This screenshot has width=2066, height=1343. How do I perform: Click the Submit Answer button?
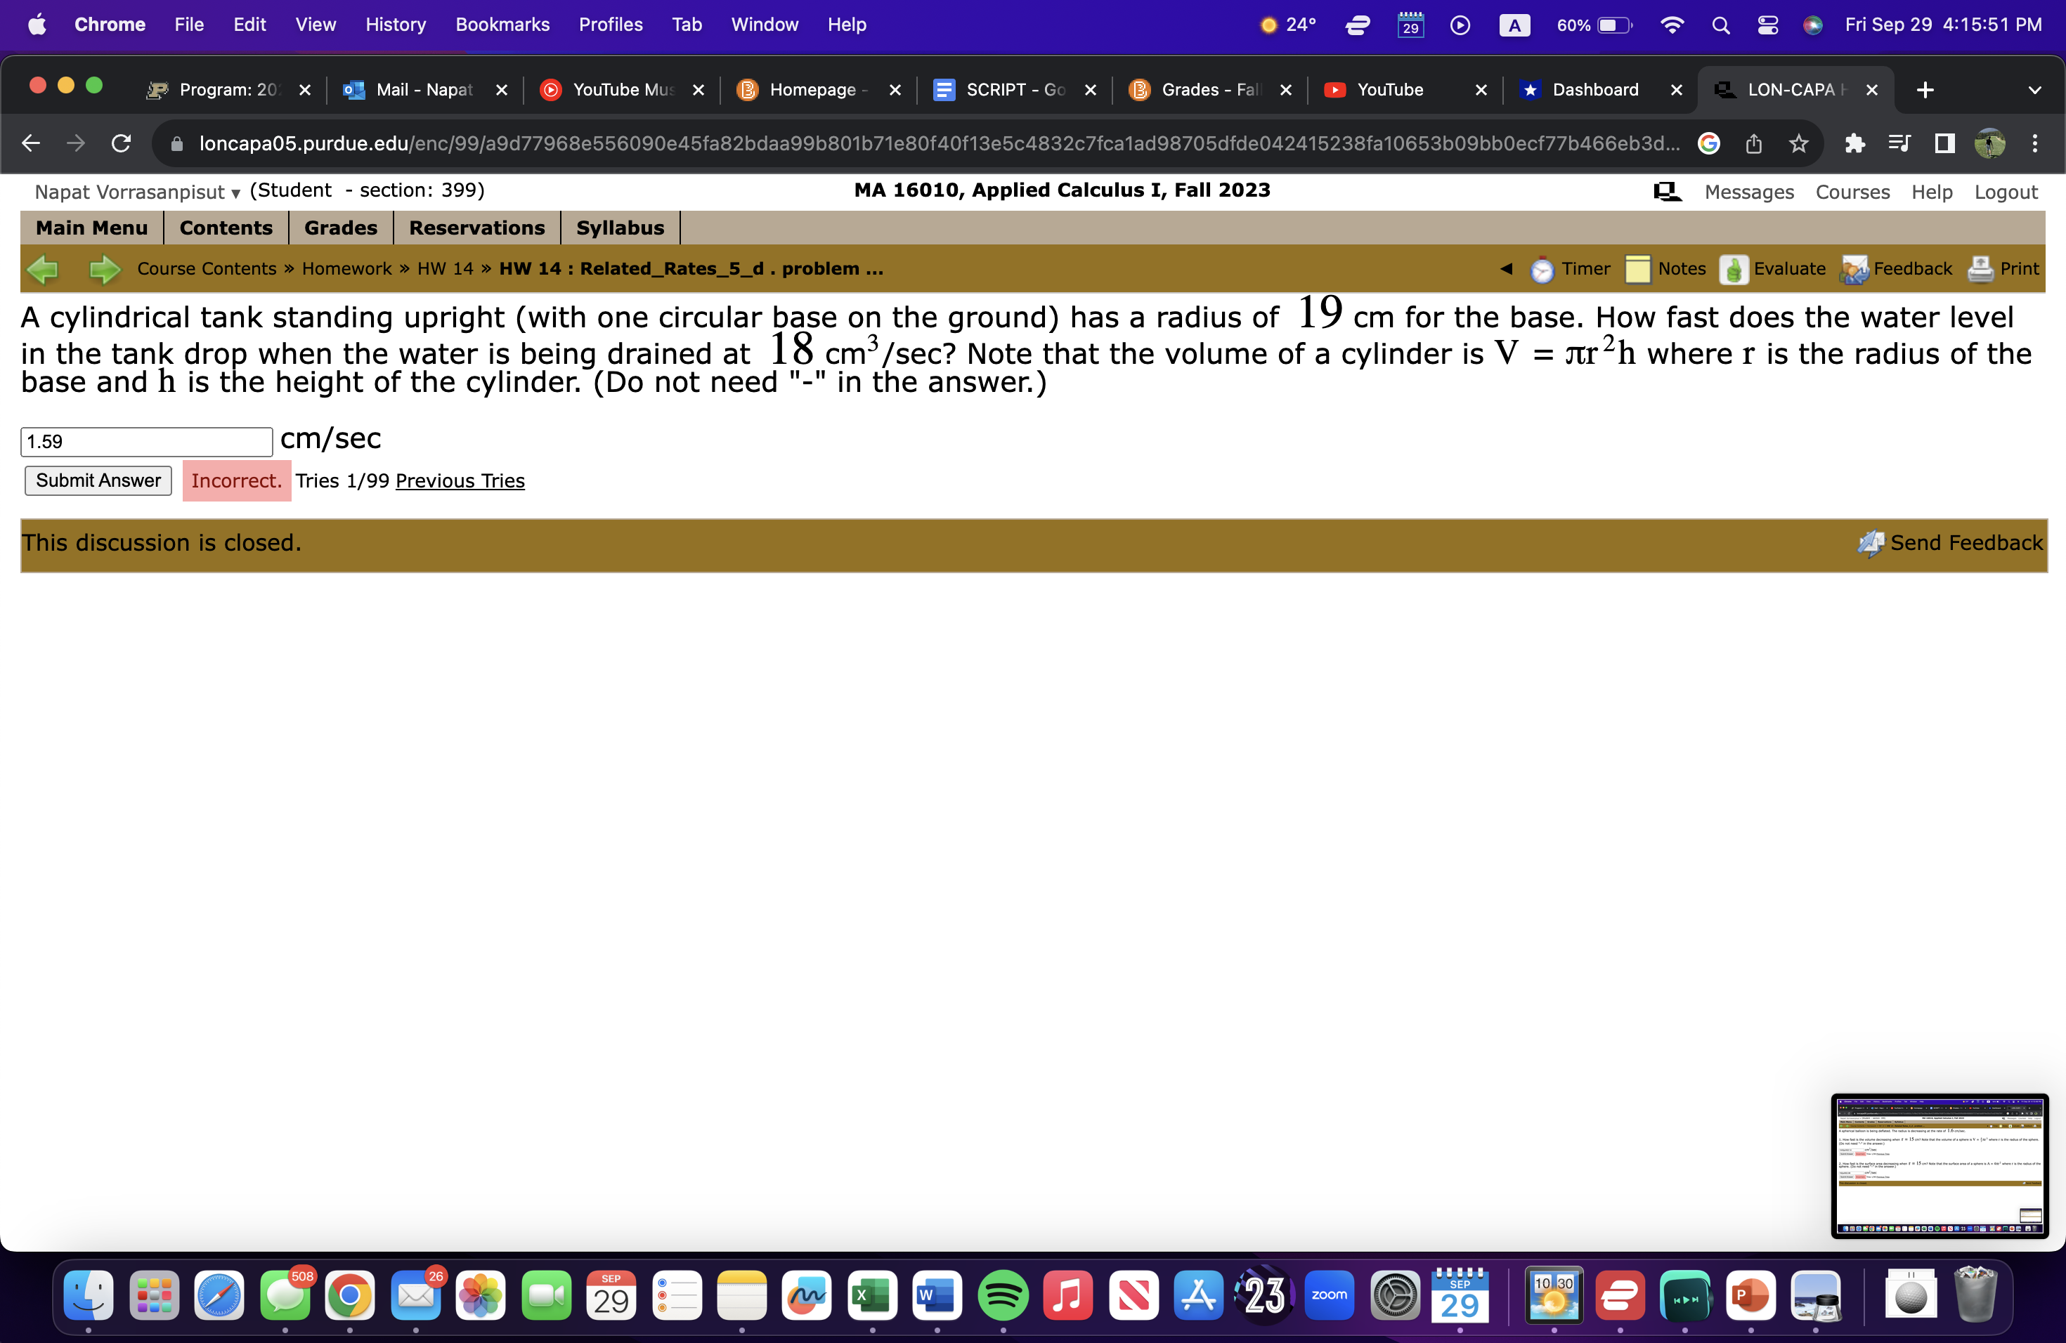97,480
